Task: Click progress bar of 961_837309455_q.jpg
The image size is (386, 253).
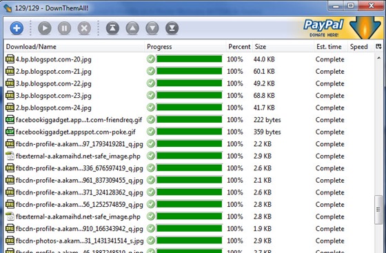Action: click(190, 180)
